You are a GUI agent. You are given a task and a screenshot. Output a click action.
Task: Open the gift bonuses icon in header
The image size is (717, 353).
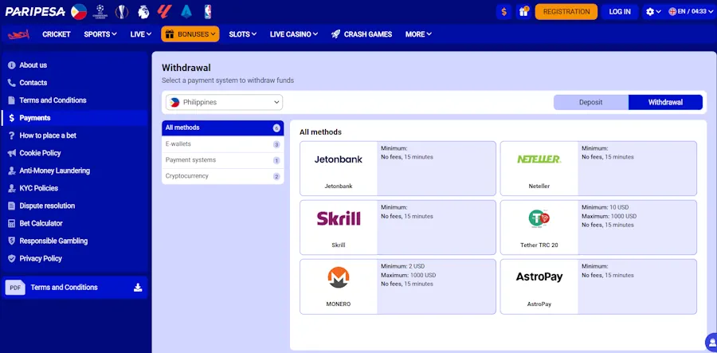pos(523,12)
